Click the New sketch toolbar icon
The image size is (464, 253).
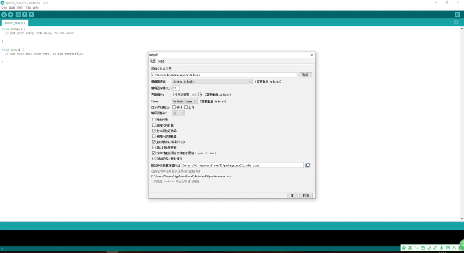tap(18, 15)
